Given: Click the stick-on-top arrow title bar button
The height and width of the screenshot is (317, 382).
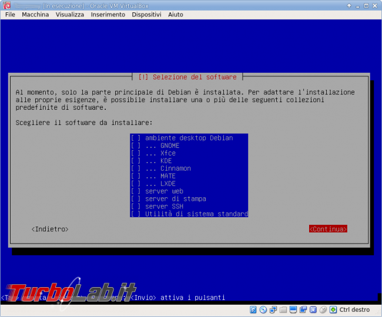Looking at the screenshot, I should 349,6.
